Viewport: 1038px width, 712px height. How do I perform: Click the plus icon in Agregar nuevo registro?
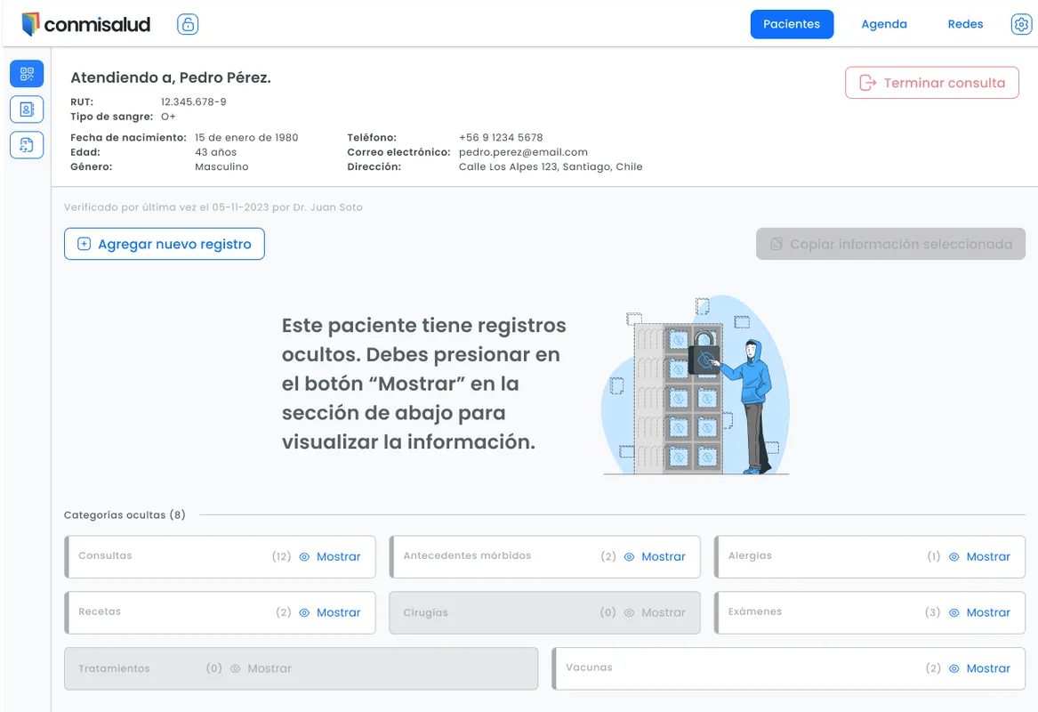point(84,244)
